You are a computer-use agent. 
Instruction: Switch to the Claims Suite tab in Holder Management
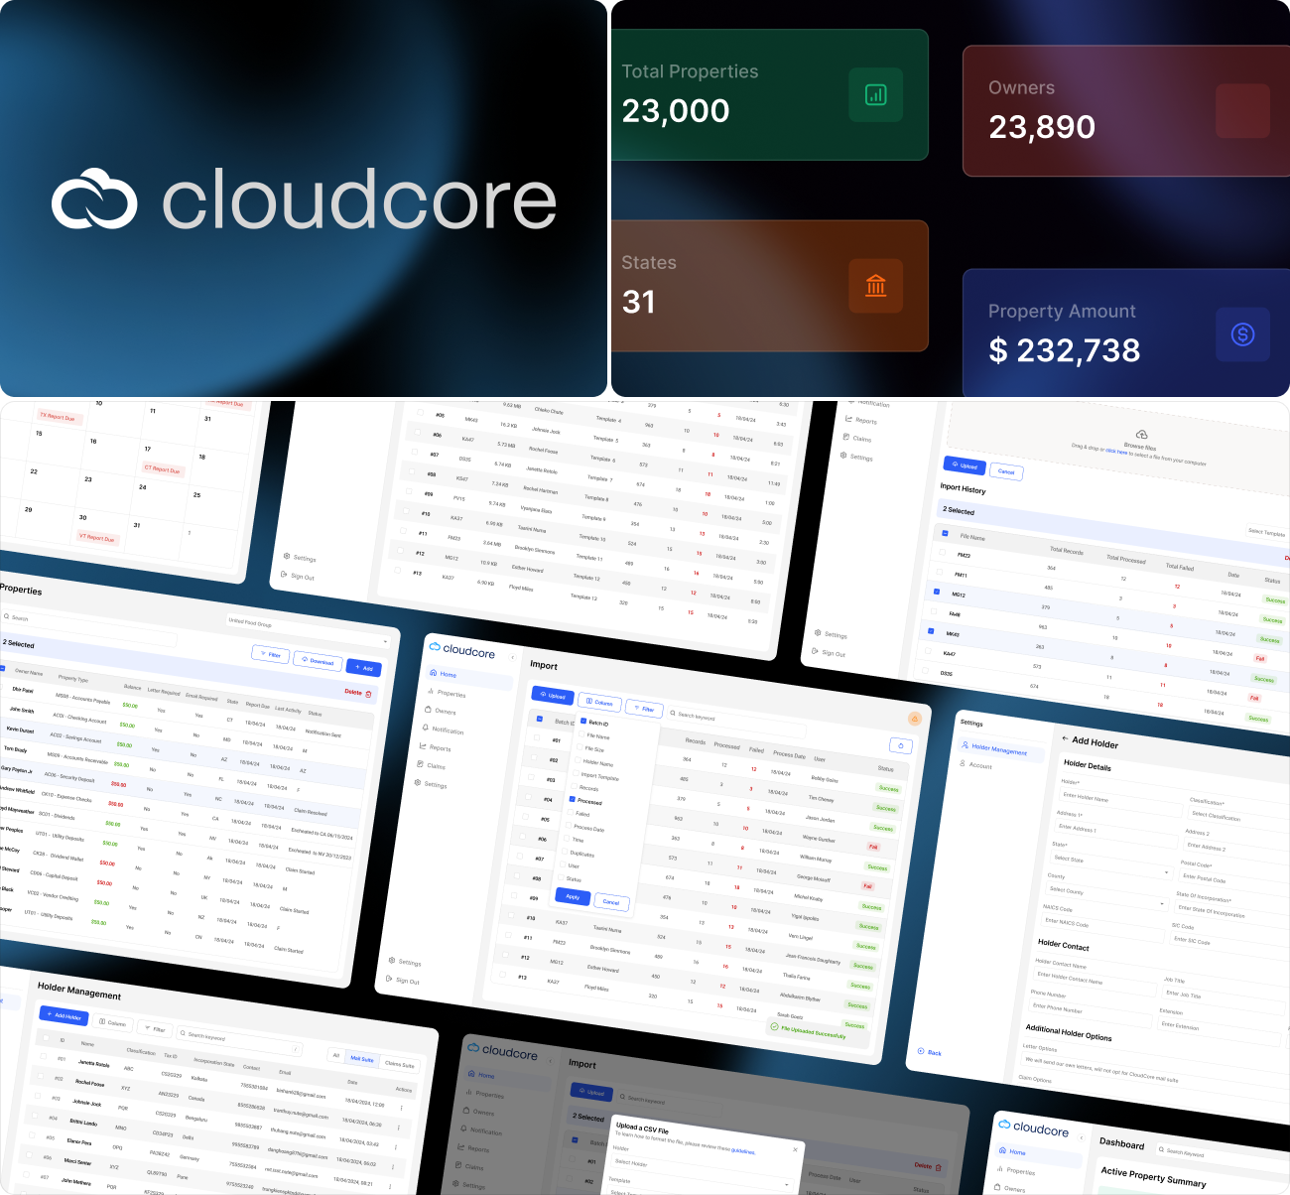click(400, 1064)
